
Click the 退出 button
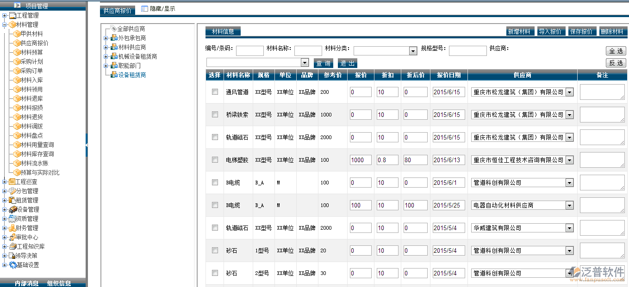click(348, 63)
